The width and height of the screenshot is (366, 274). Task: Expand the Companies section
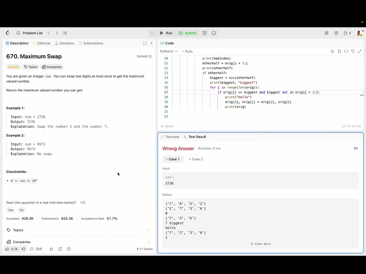coord(79,242)
